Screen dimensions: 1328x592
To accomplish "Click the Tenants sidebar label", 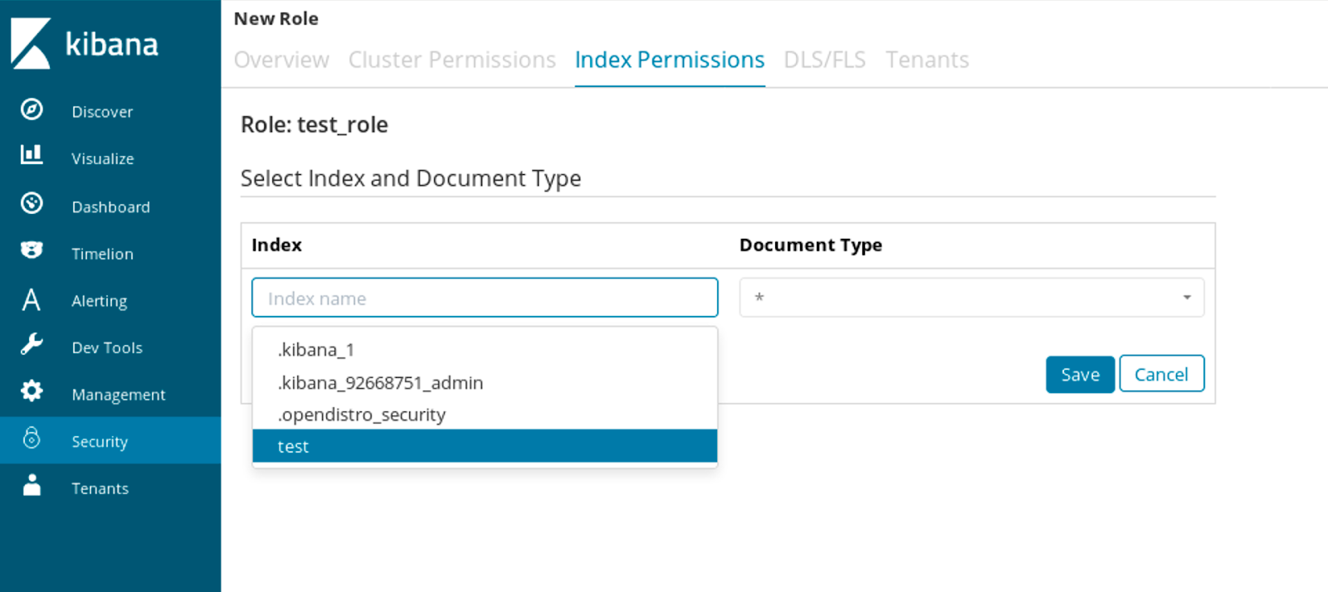I will tap(100, 488).
